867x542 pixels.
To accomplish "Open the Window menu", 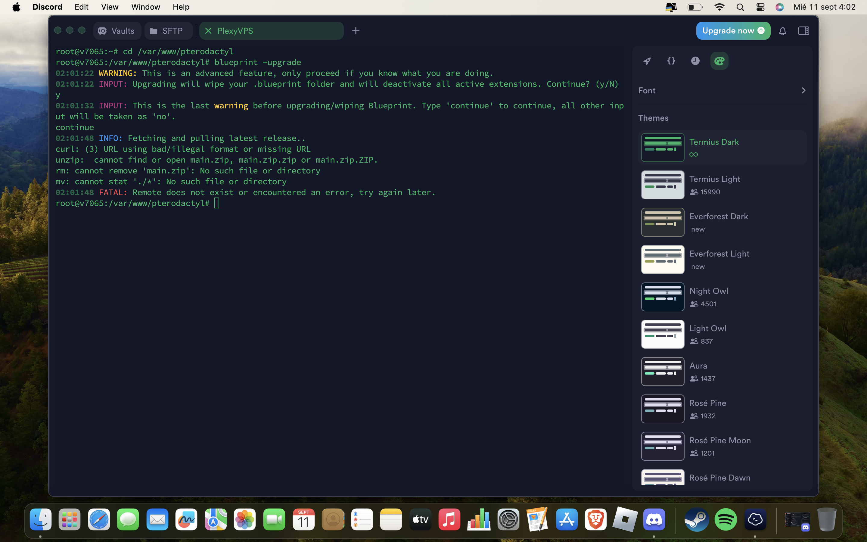I will (145, 7).
